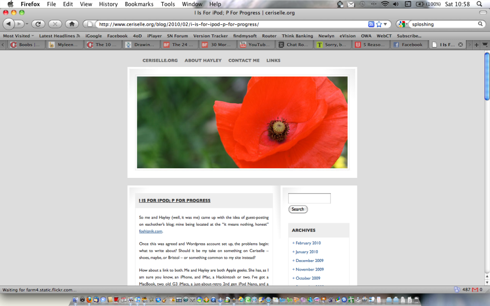Open iCal calendar from the Dock

pos(124,300)
